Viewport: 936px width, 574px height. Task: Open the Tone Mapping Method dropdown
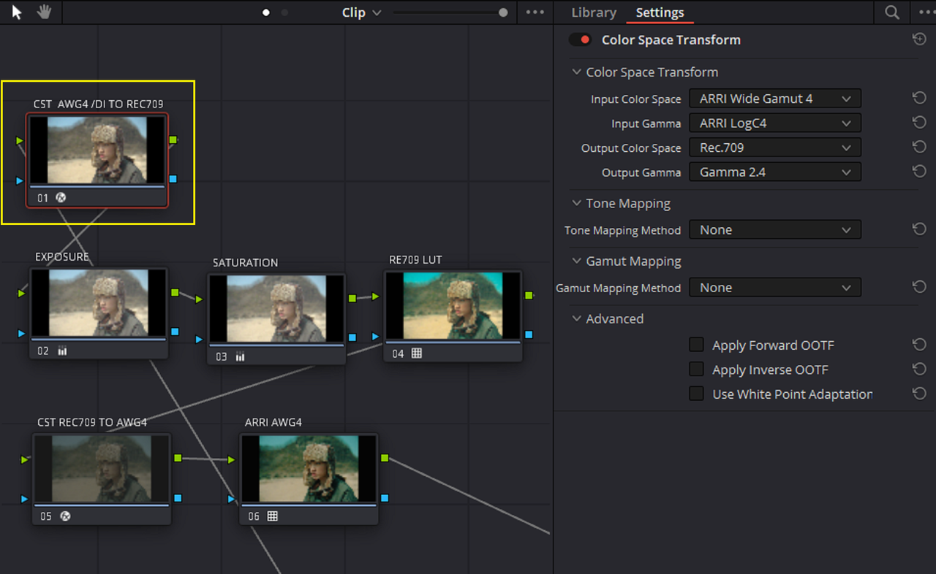pyautogui.click(x=775, y=229)
